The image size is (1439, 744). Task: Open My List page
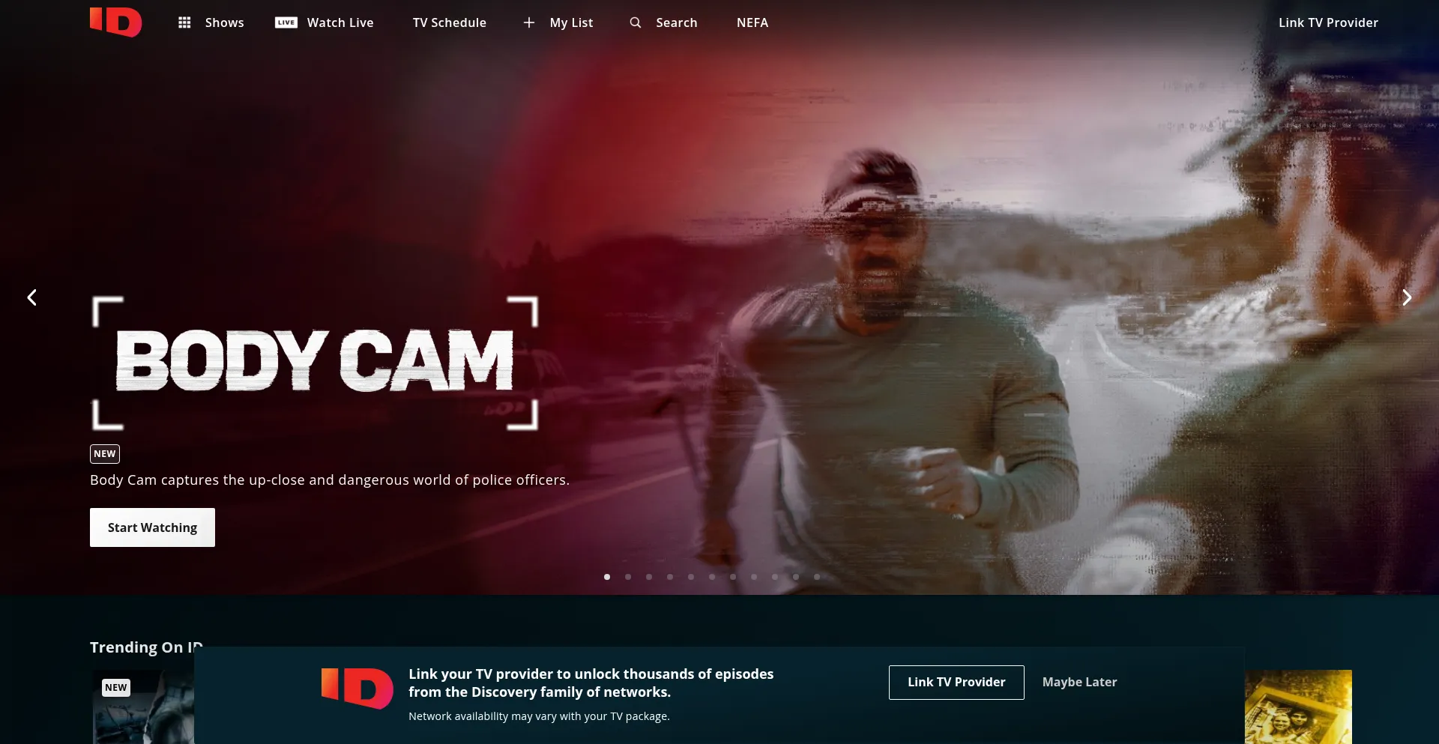click(x=571, y=22)
